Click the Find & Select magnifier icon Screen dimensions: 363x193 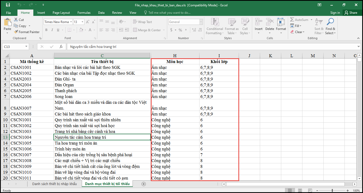point(330,22)
